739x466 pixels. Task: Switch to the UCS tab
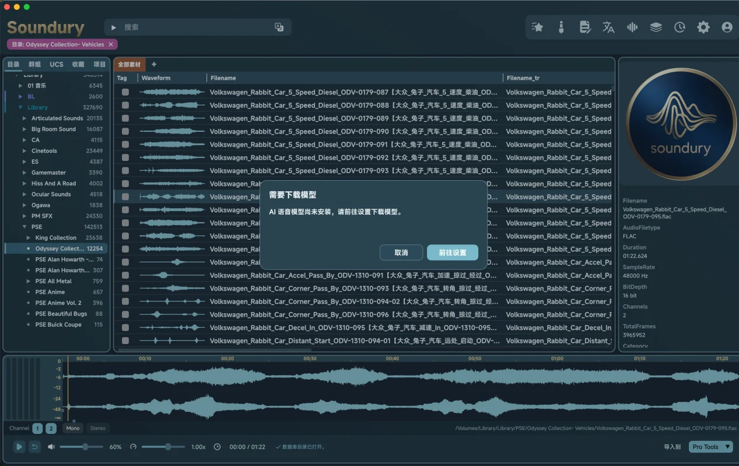(x=57, y=64)
